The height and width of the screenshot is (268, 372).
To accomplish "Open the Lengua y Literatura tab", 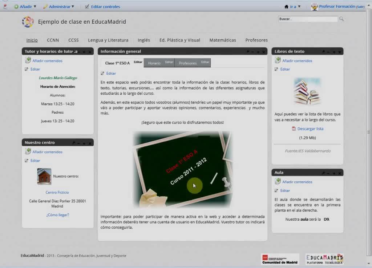I will click(x=108, y=40).
